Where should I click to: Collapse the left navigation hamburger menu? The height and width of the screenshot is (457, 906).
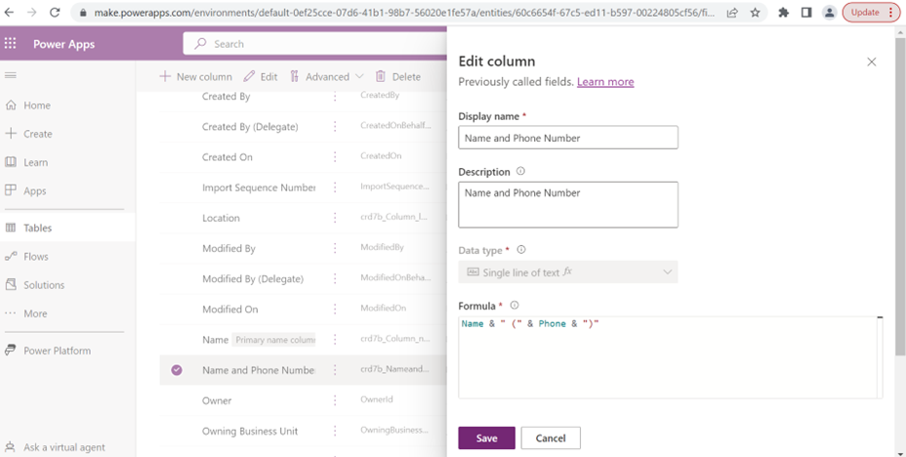pos(11,76)
